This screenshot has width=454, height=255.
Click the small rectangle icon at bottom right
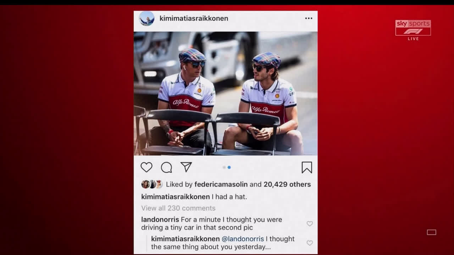(432, 232)
